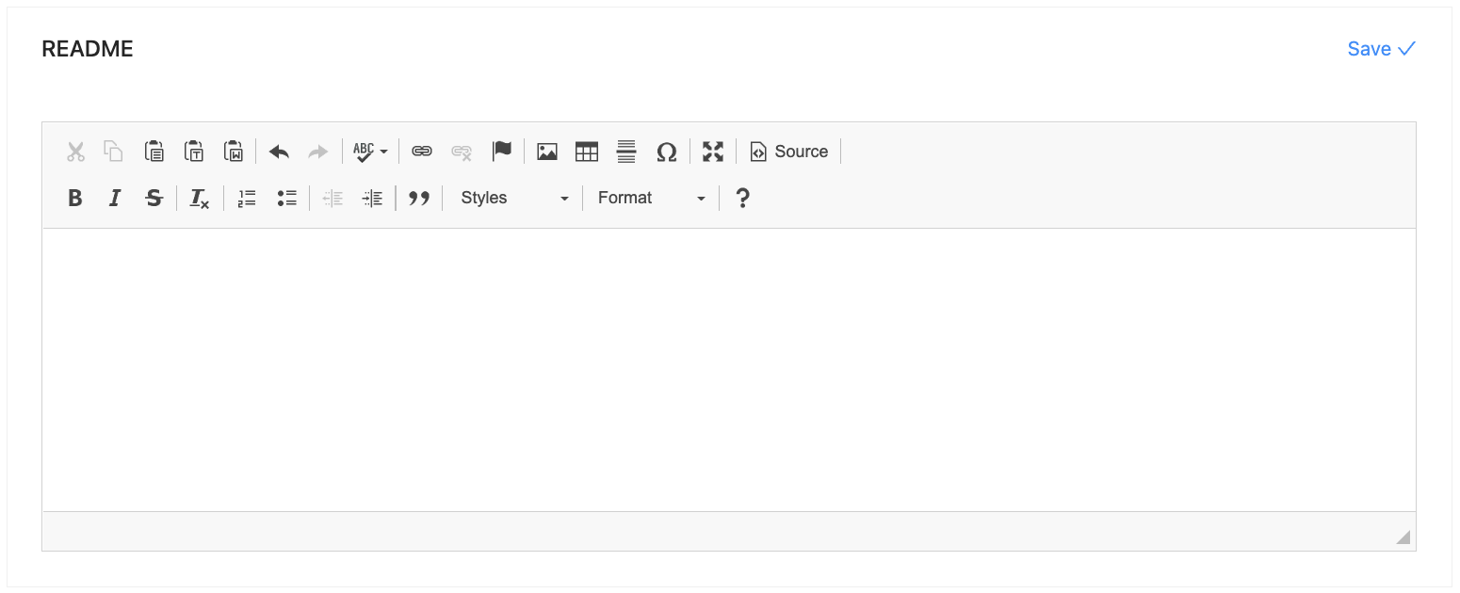The width and height of the screenshot is (1460, 593).
Task: Expand the spell checker options arrow
Action: click(x=383, y=151)
